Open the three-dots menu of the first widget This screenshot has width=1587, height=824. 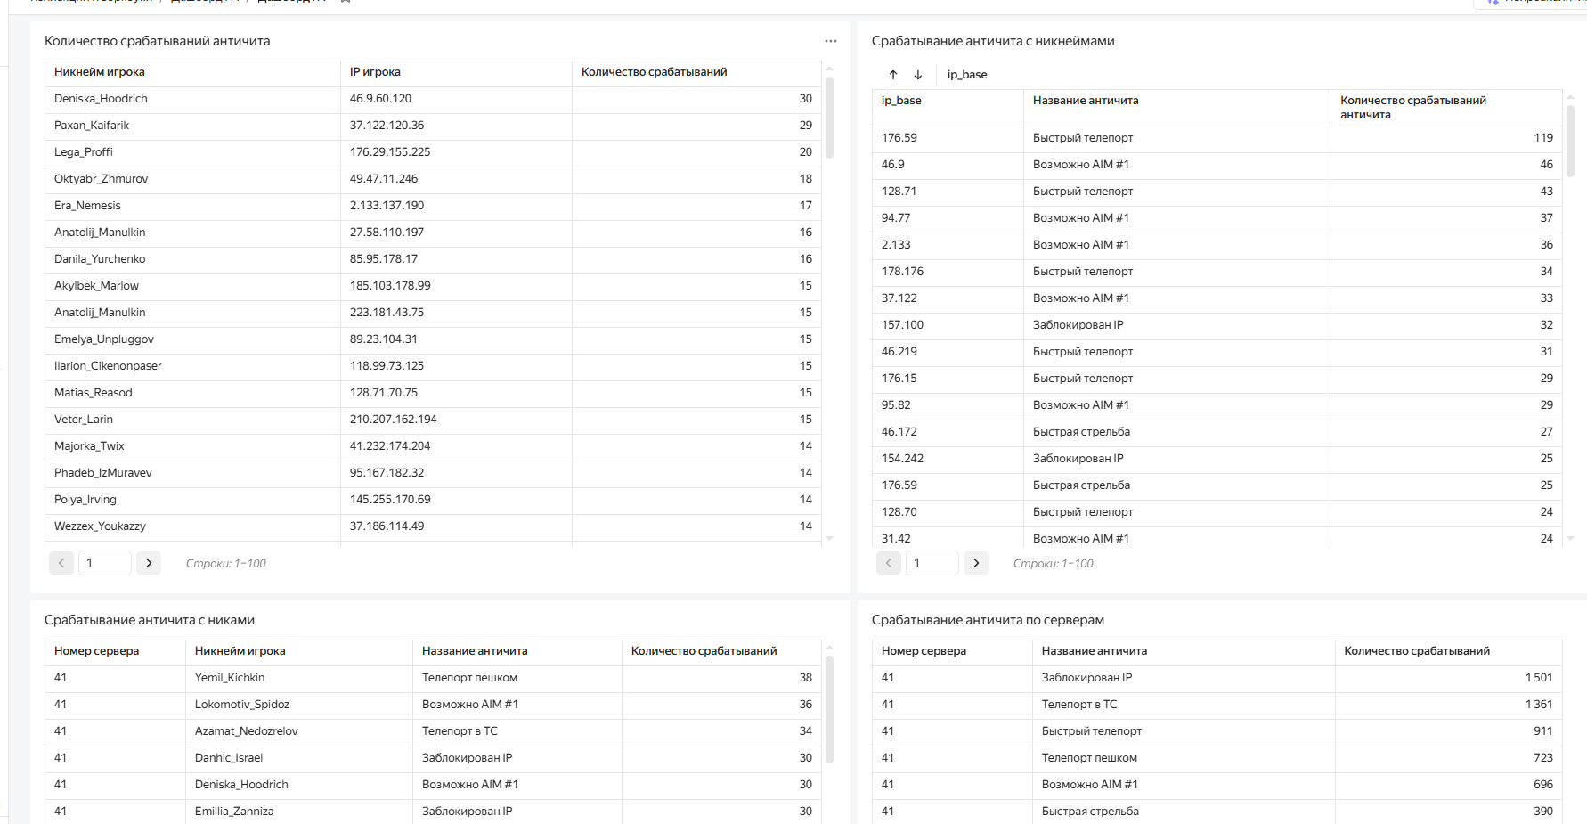(830, 41)
